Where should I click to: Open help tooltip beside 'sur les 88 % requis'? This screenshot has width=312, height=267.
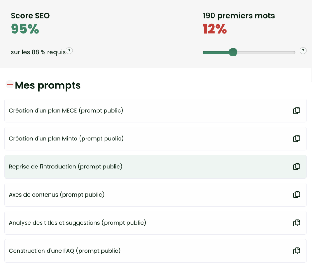pyautogui.click(x=69, y=51)
